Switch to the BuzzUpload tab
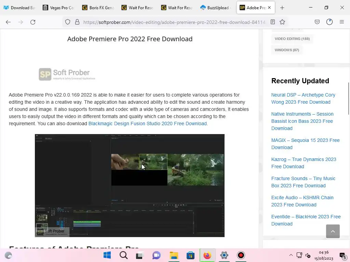The image size is (350, 262). [216, 8]
